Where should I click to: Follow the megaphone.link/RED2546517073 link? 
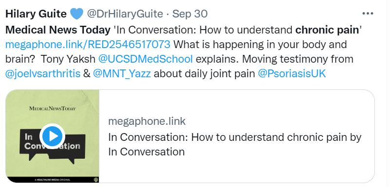click(88, 45)
